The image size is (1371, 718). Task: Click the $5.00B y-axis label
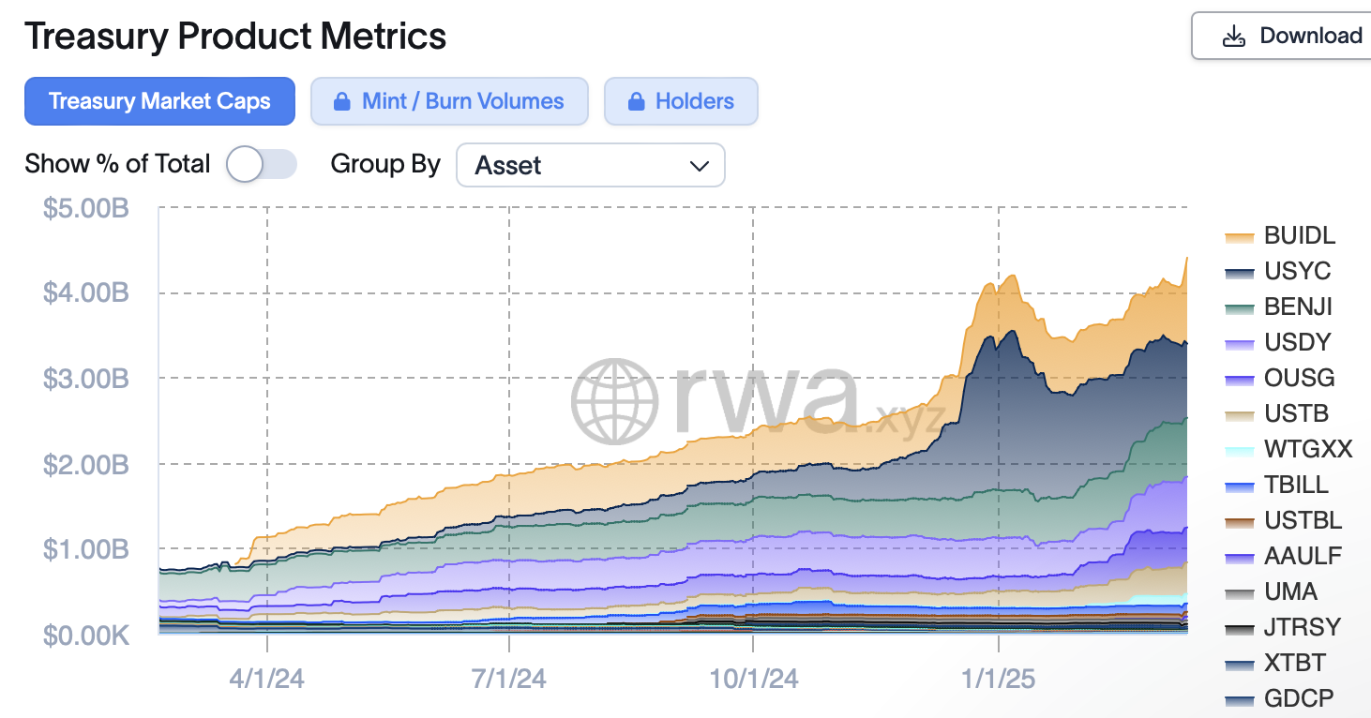[x=85, y=208]
